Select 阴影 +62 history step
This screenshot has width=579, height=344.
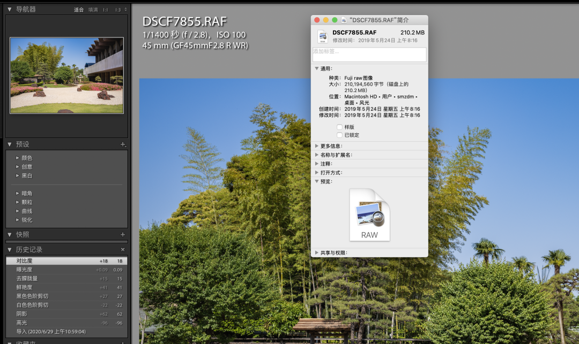[x=67, y=314]
